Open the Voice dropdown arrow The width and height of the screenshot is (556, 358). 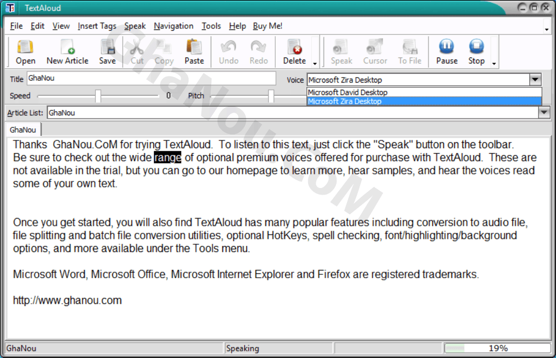click(535, 79)
